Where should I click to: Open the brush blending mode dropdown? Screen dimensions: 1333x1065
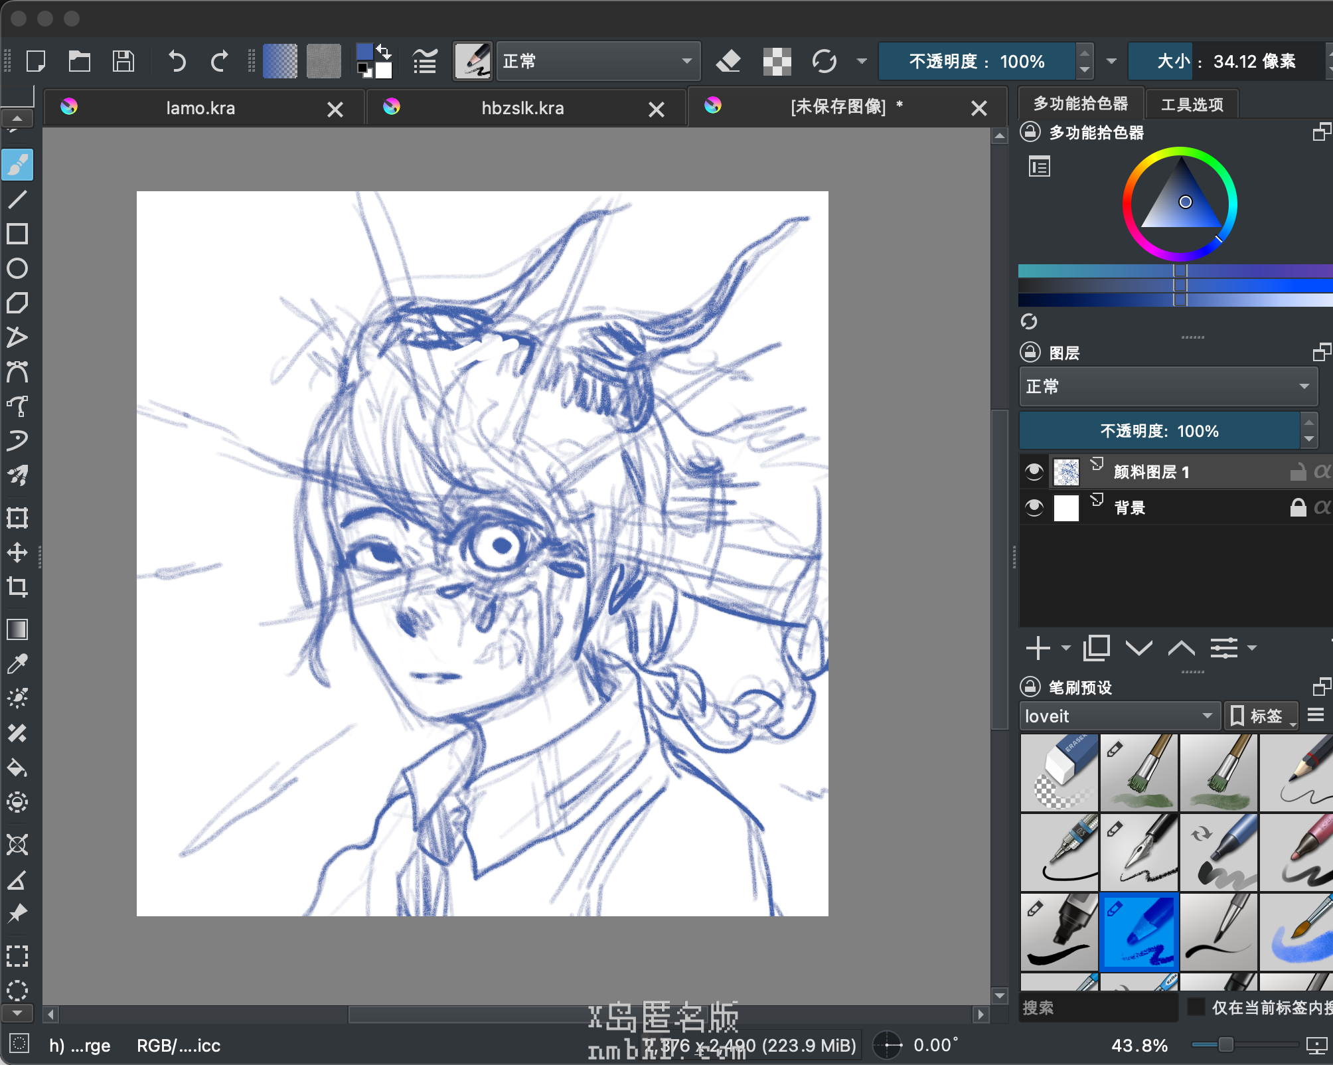(597, 62)
